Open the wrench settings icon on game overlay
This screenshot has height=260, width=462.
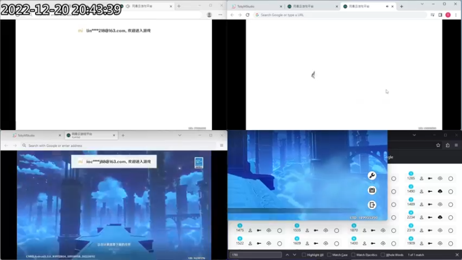click(x=372, y=176)
